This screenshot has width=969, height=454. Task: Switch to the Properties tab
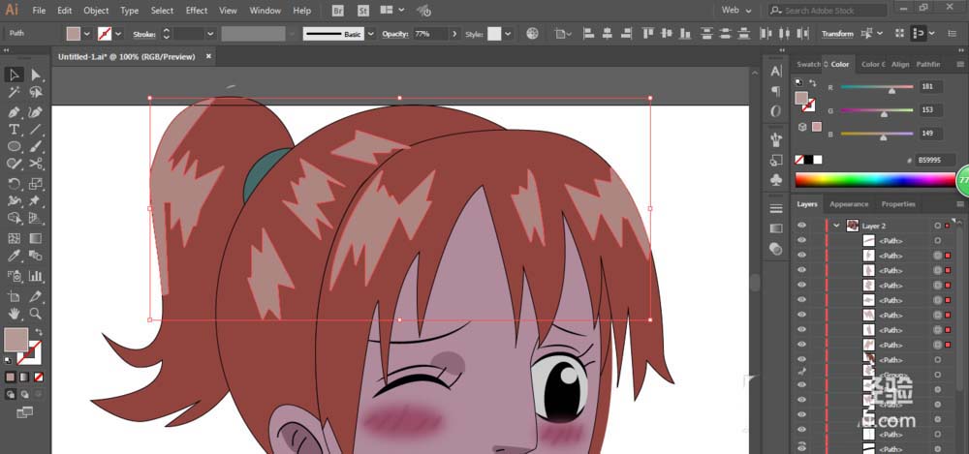tap(898, 204)
